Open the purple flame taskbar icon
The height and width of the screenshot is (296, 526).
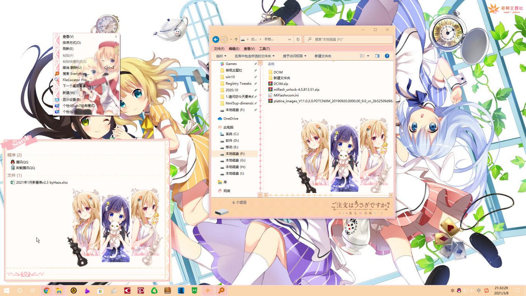coord(87,291)
